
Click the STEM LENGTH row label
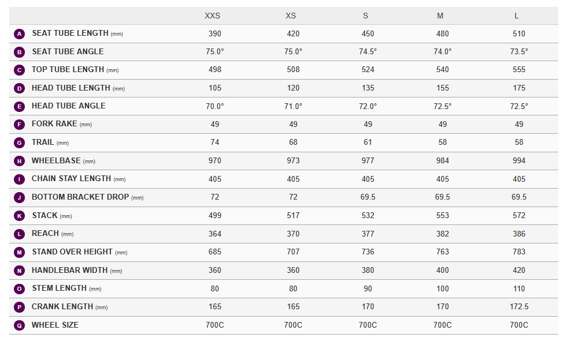click(x=59, y=288)
